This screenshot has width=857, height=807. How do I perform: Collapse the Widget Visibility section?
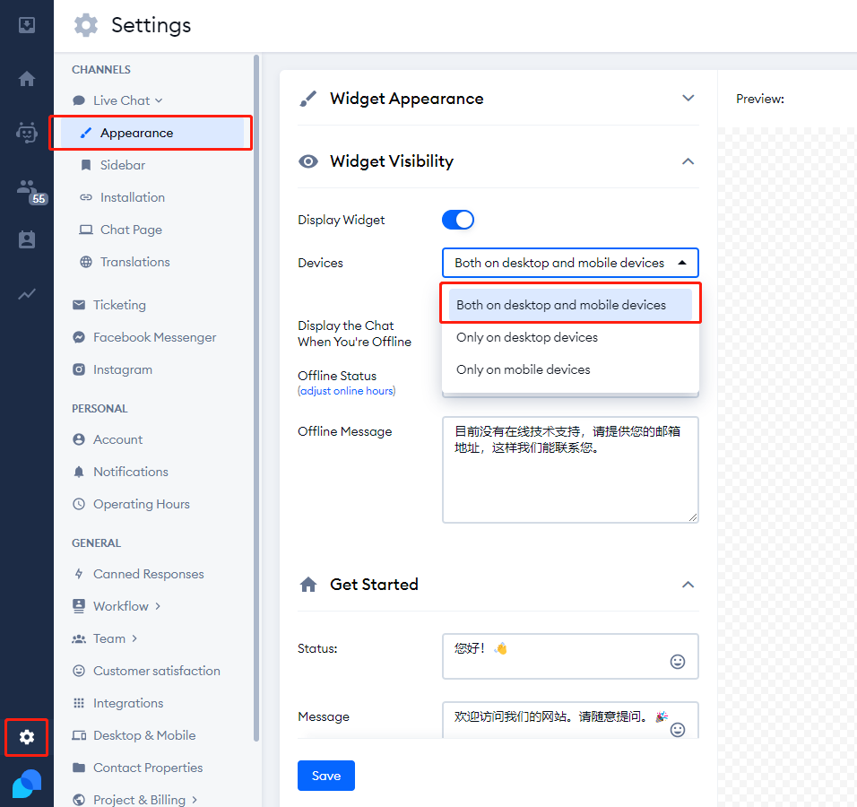pos(688,161)
